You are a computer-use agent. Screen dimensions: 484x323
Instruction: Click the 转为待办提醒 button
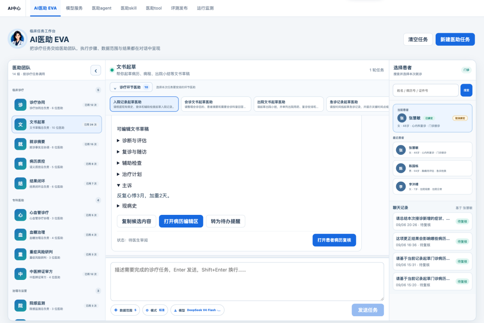(x=225, y=221)
